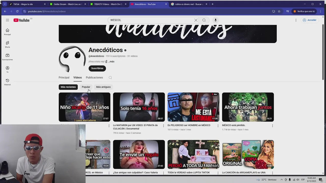Open title La CANCIÓN de ARIGAMEPLAYS es UNA
This screenshot has width=326, height=183.
click(x=244, y=173)
